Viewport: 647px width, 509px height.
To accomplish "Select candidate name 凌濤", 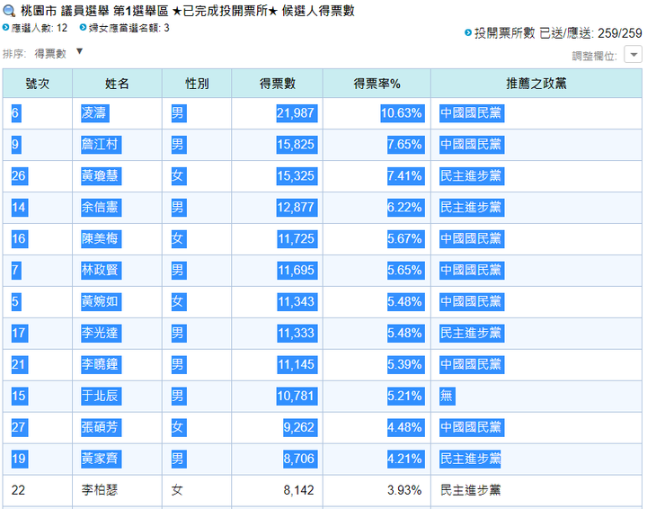I will click(95, 113).
